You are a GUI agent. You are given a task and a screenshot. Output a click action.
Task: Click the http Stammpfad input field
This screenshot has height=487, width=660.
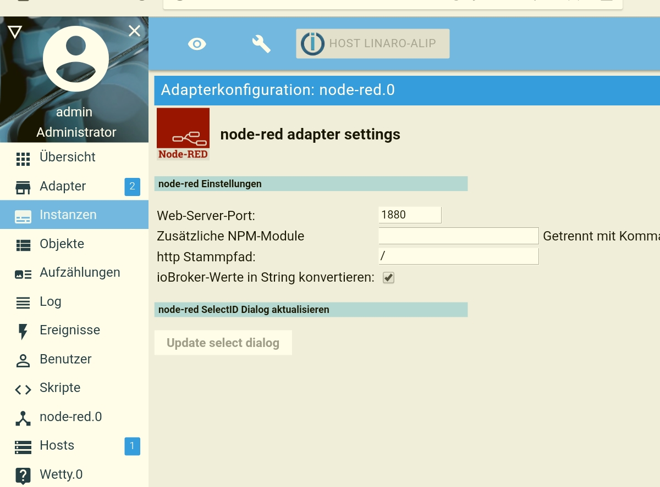pos(458,256)
